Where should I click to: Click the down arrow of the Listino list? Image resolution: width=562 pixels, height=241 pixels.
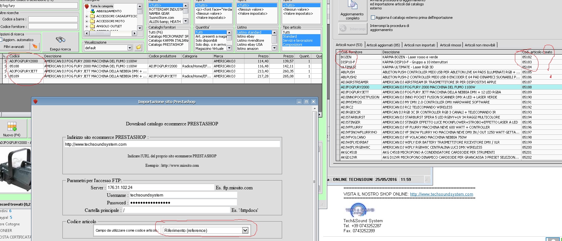click(274, 48)
